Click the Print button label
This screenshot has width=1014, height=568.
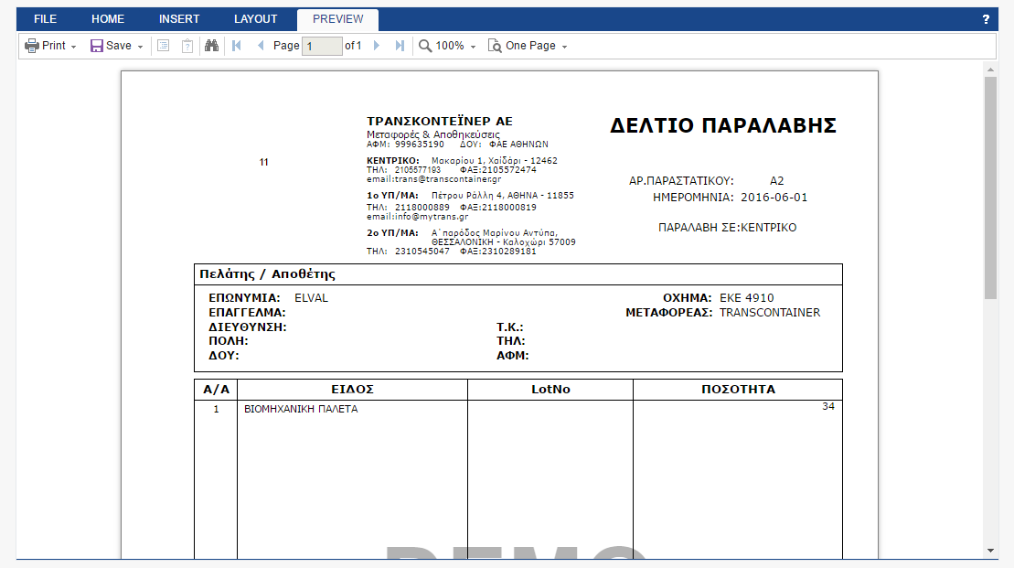point(54,46)
